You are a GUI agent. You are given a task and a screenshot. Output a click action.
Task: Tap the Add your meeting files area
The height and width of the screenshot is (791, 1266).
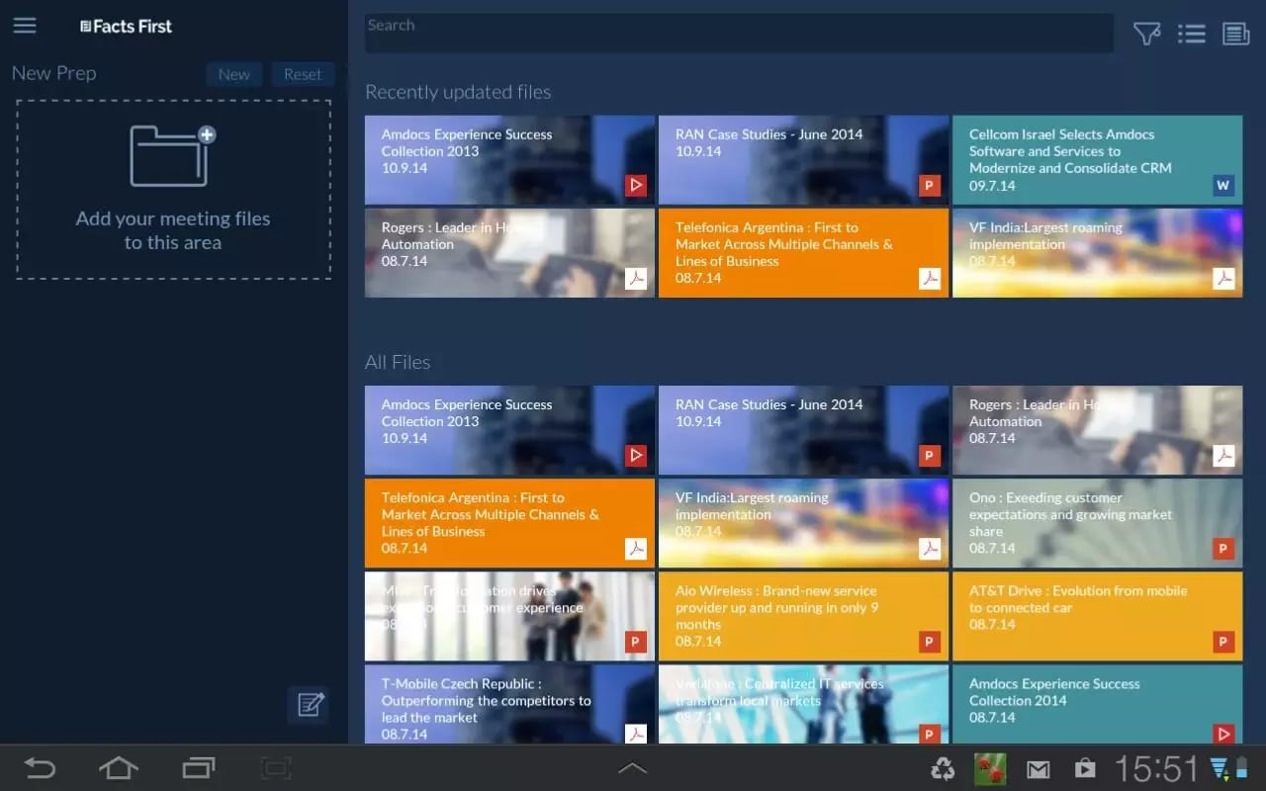click(x=173, y=190)
